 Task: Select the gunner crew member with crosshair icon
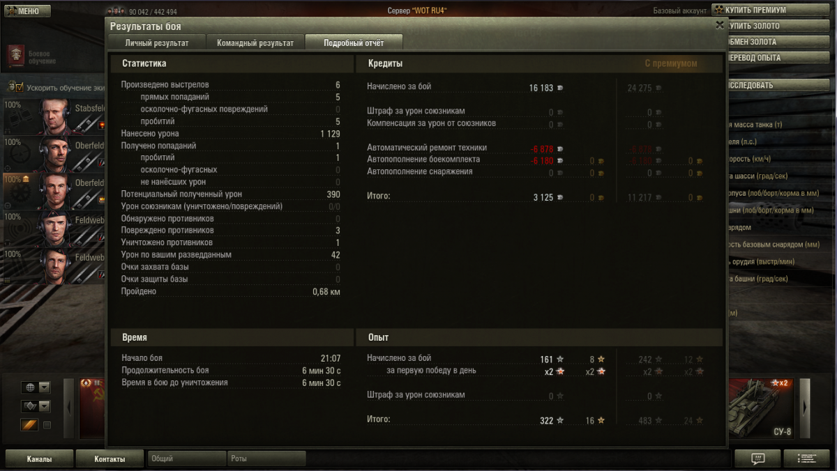[54, 153]
